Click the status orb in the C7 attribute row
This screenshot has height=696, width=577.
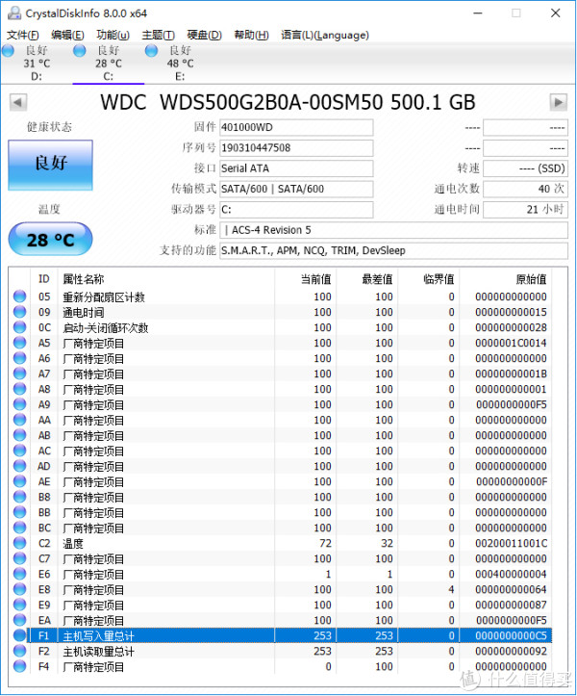click(19, 558)
